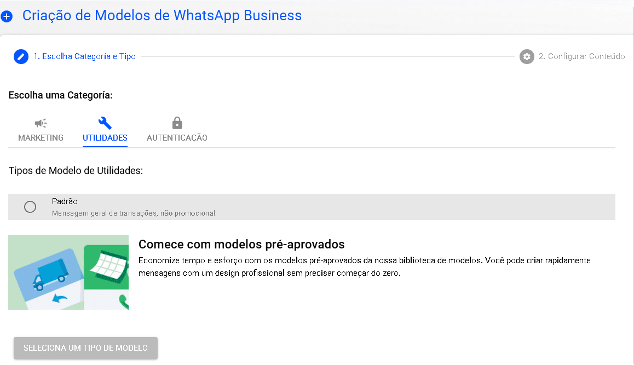Viewport: 634px width, 365px height.
Task: Select the padlock Autenticação icon
Action: click(x=176, y=122)
